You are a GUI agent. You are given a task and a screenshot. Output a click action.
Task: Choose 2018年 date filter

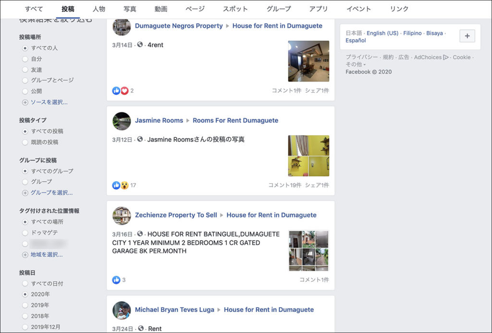point(25,316)
